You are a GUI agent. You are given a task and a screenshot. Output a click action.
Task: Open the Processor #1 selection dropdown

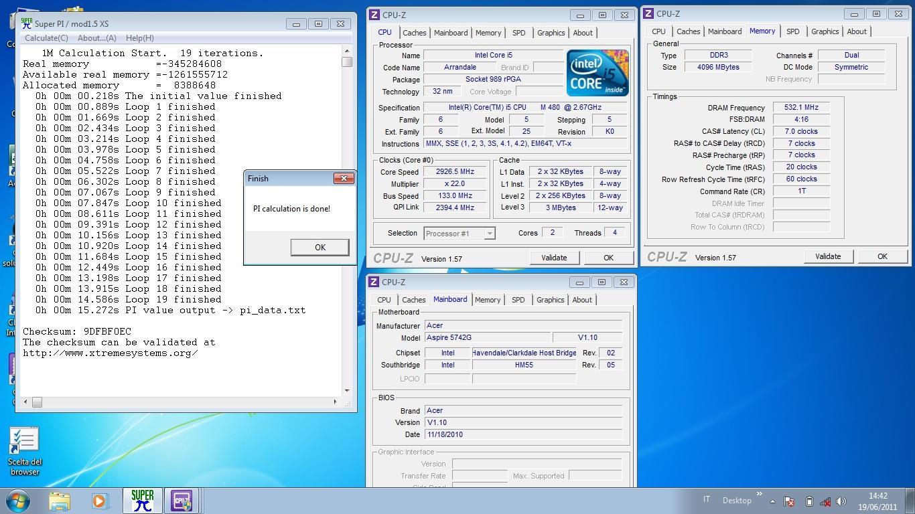point(460,234)
